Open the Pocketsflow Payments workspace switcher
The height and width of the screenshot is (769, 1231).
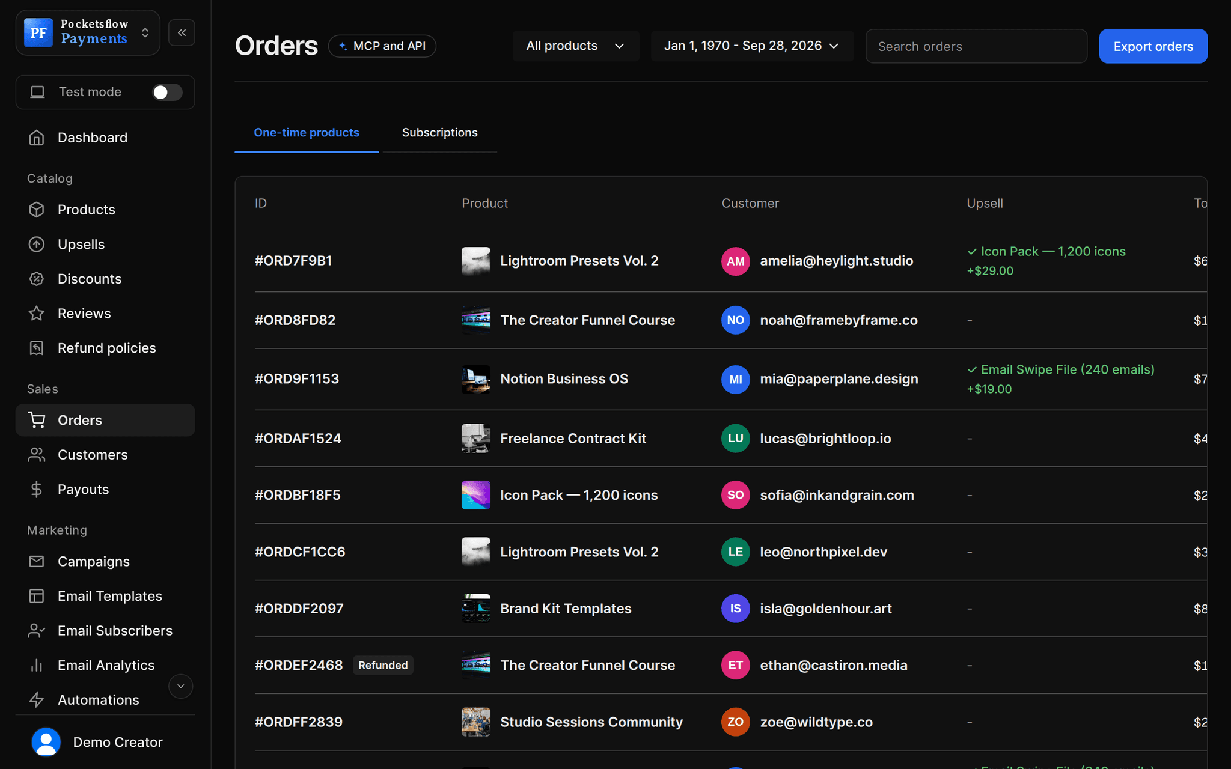tap(88, 32)
